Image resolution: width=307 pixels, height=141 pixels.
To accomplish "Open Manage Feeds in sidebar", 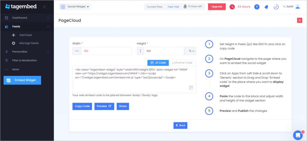I will tap(29, 43).
